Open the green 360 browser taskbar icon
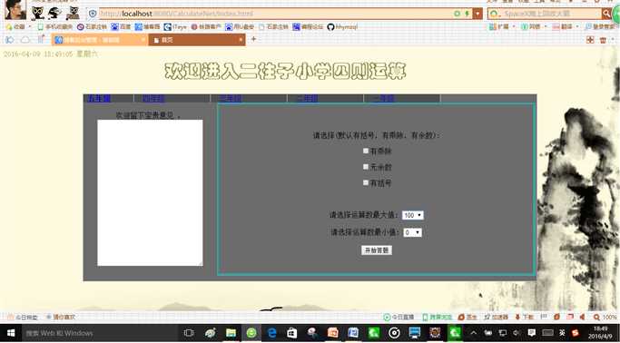The width and height of the screenshot is (620, 343). [x=251, y=333]
